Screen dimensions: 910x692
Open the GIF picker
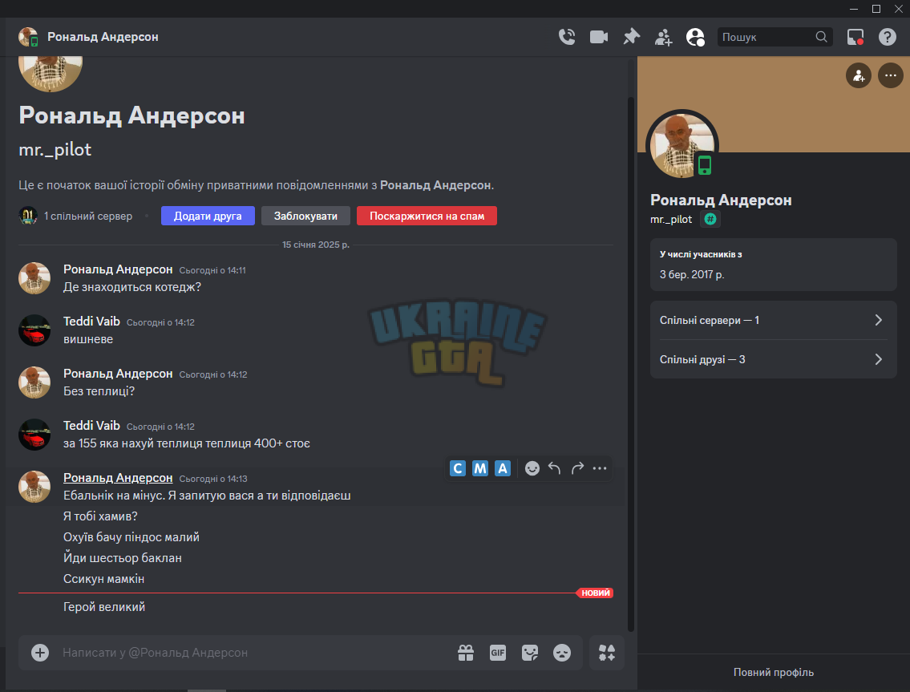click(x=497, y=653)
